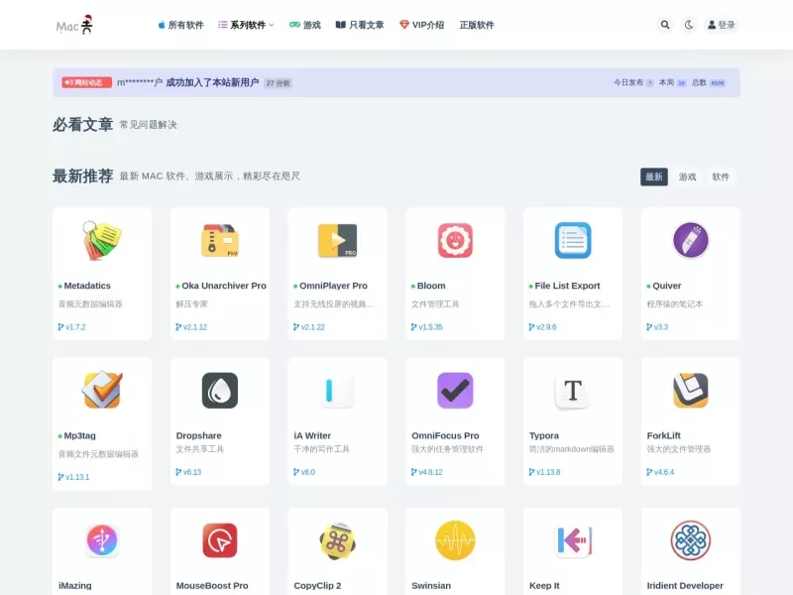This screenshot has height=595, width=793.
Task: Click Dropshare version v6.13
Action: (x=188, y=472)
